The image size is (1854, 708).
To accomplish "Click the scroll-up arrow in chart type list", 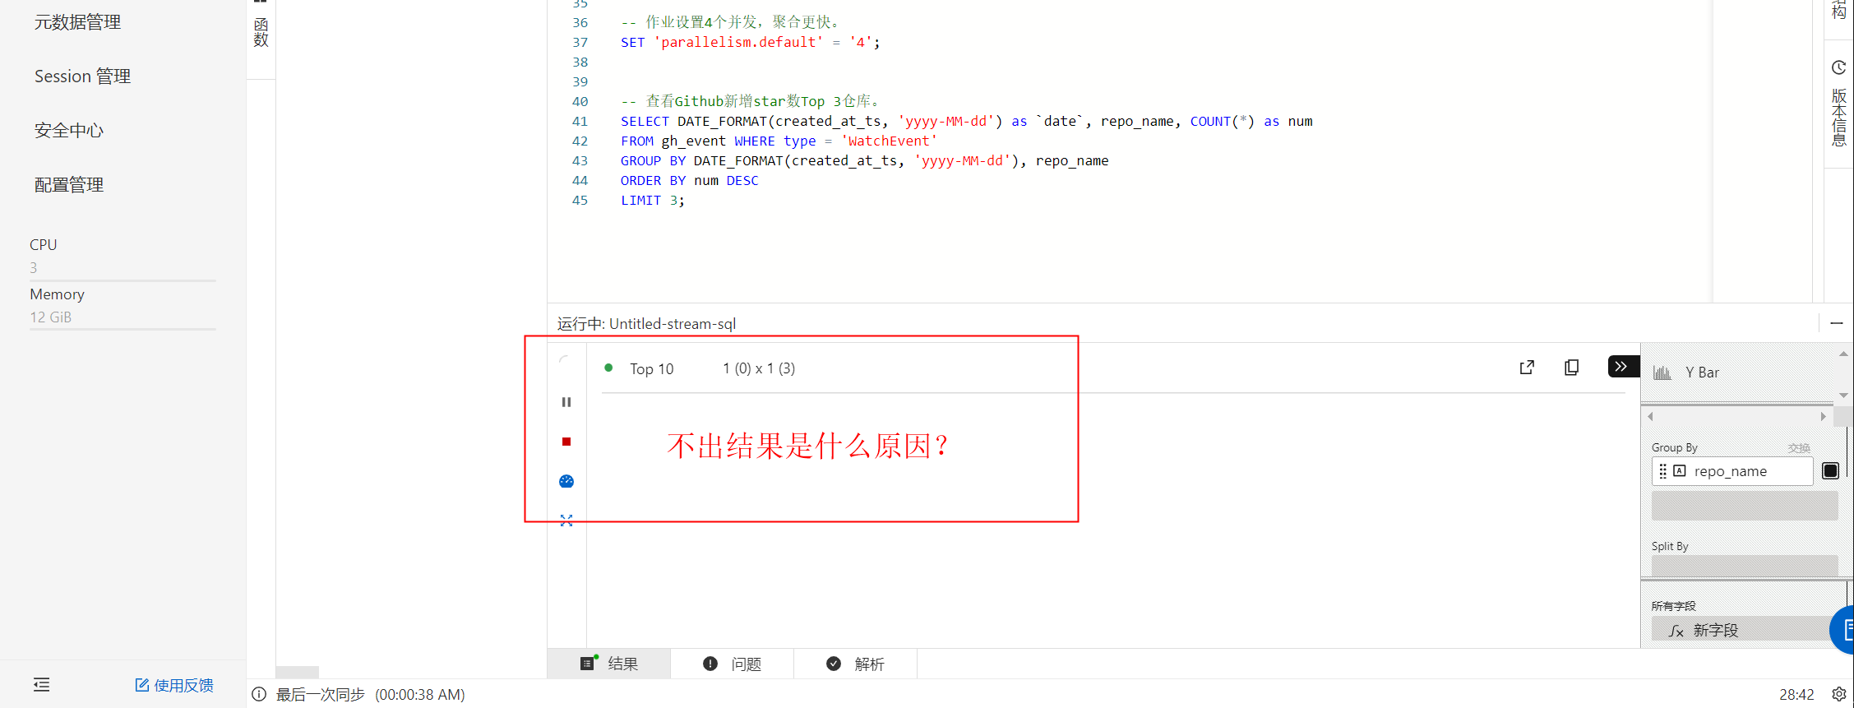I will (1843, 354).
